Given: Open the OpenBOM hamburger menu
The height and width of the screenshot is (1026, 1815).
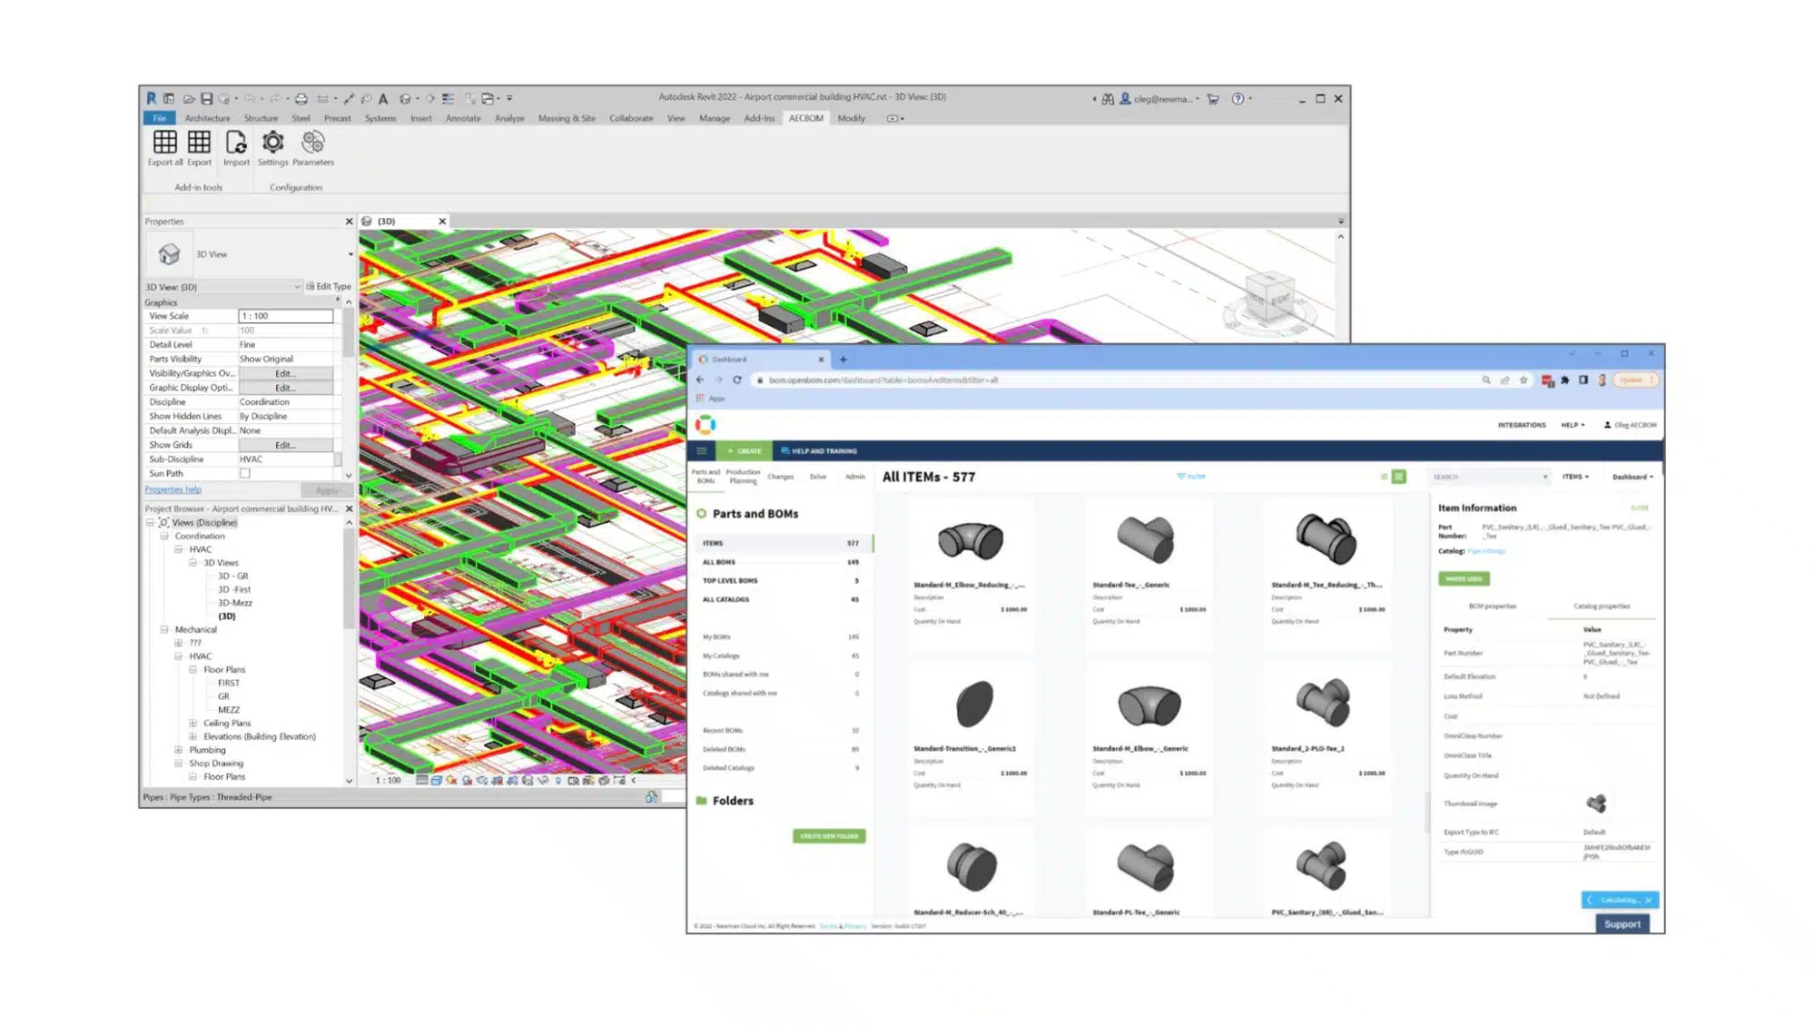Looking at the screenshot, I should pos(702,450).
